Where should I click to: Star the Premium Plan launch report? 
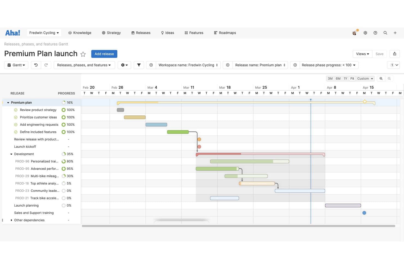[x=83, y=54]
